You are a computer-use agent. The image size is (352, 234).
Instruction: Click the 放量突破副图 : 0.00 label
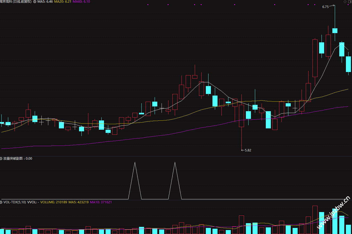[18, 159]
